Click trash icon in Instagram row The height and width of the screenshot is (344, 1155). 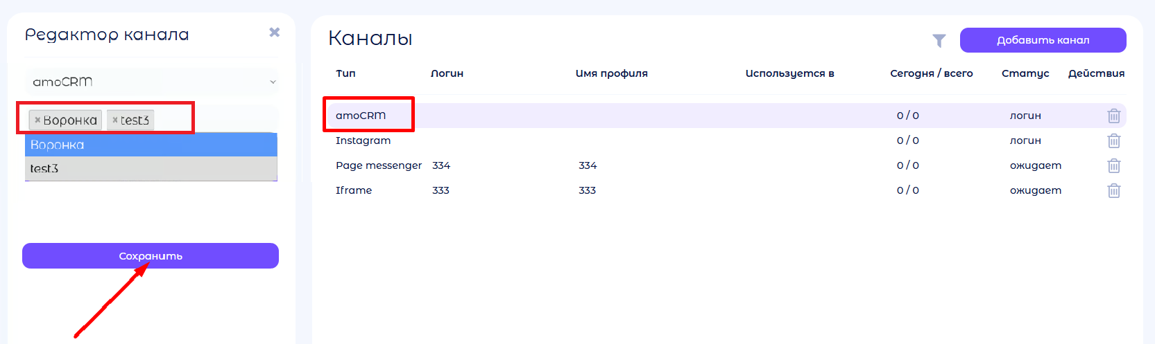pos(1113,141)
